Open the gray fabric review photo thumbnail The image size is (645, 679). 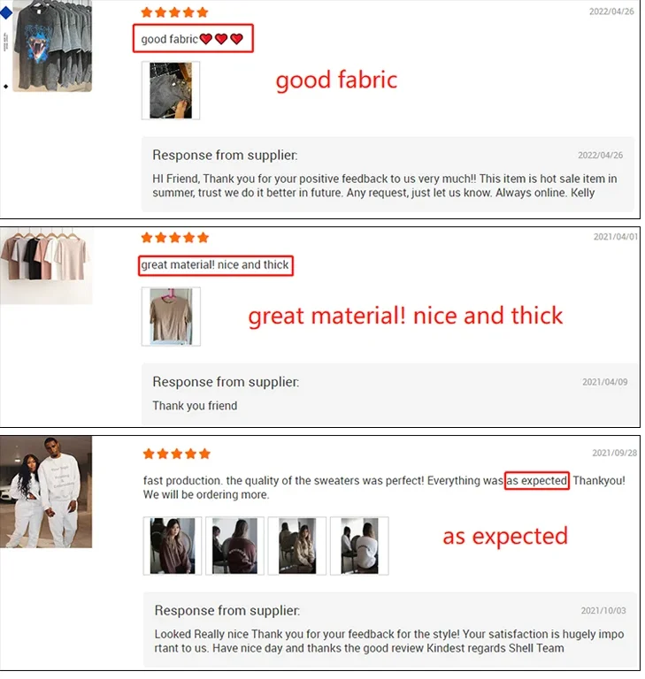point(171,90)
